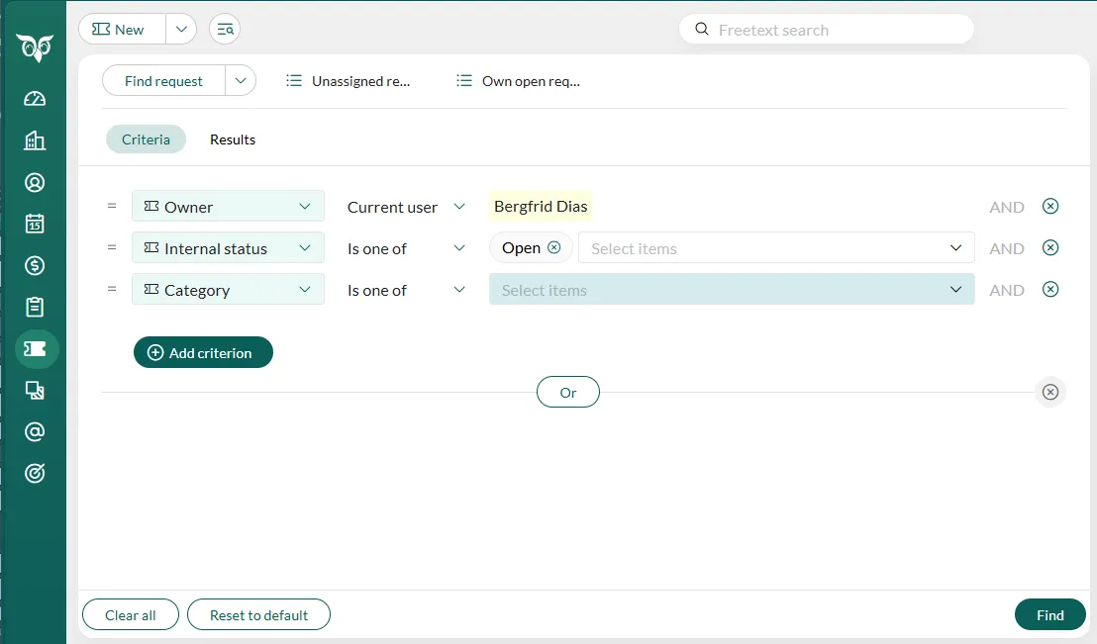The width and height of the screenshot is (1097, 644).
Task: Open the Current user operator dropdown
Action: point(459,207)
